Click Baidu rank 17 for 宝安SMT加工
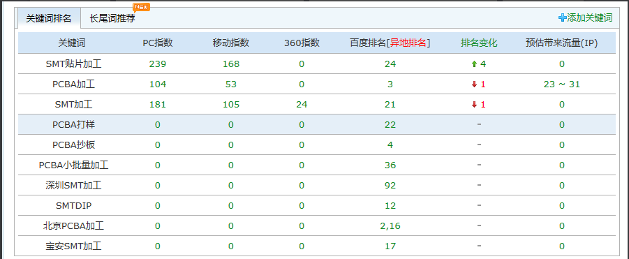 390,246
